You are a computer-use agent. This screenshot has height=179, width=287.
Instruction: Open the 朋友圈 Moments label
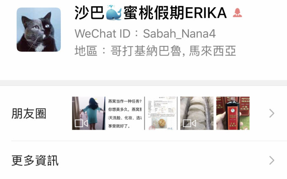pos(29,113)
